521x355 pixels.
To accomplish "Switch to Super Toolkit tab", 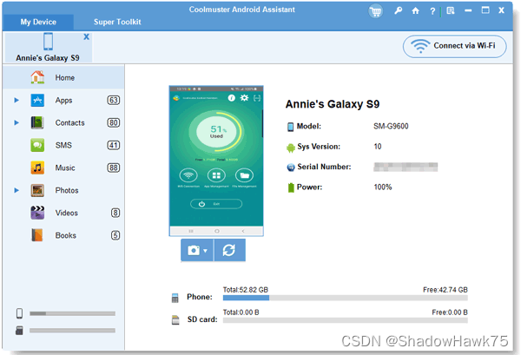I will [117, 22].
